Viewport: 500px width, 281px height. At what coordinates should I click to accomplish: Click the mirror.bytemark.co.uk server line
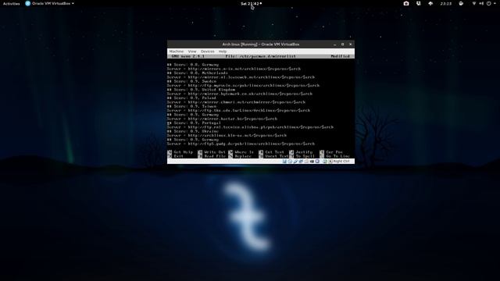tap(240, 94)
